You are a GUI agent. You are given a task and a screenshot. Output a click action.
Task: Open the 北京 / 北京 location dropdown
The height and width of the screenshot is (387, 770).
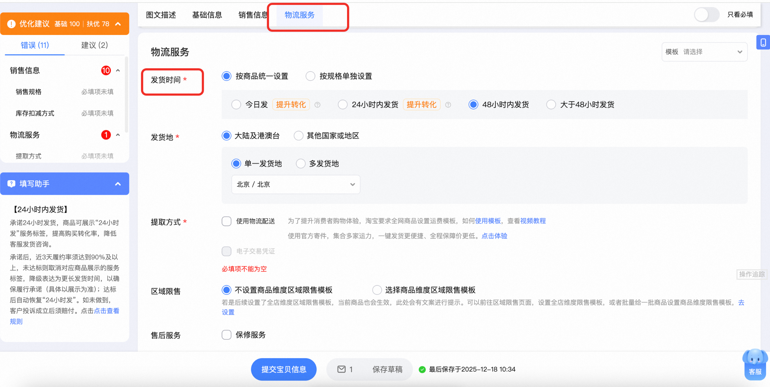coord(296,184)
